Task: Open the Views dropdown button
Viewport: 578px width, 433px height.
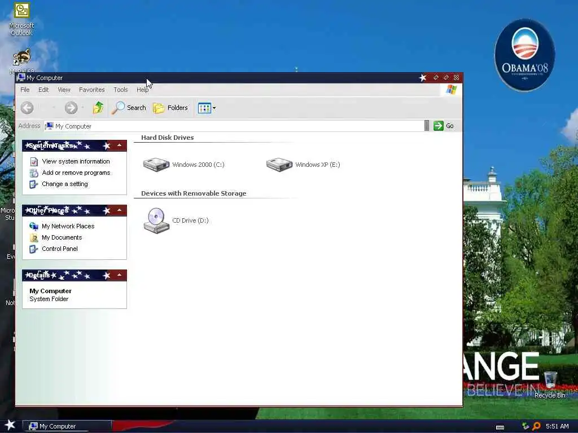Action: tap(207, 108)
